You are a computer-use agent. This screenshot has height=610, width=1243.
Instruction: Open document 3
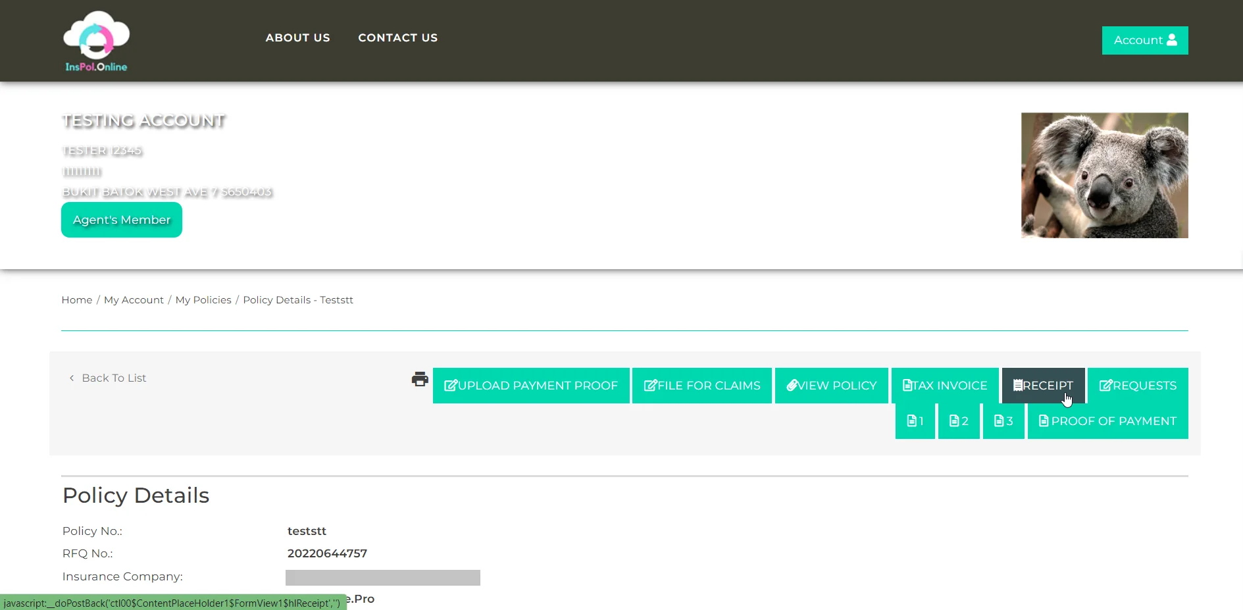click(x=1003, y=421)
